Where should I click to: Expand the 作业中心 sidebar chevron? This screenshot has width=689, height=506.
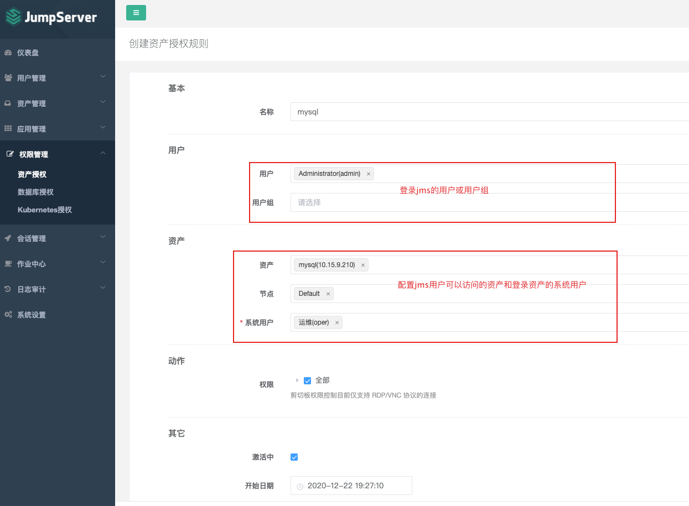[x=103, y=263]
